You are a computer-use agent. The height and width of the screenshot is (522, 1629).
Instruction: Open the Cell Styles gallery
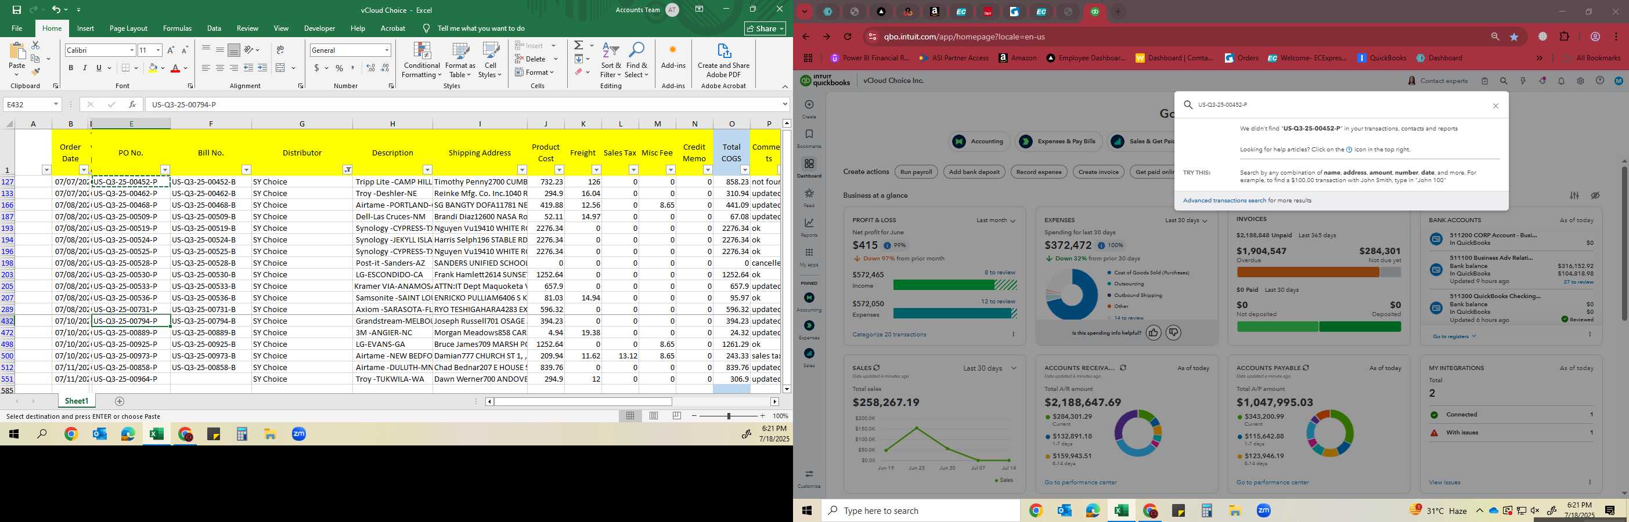coord(490,60)
